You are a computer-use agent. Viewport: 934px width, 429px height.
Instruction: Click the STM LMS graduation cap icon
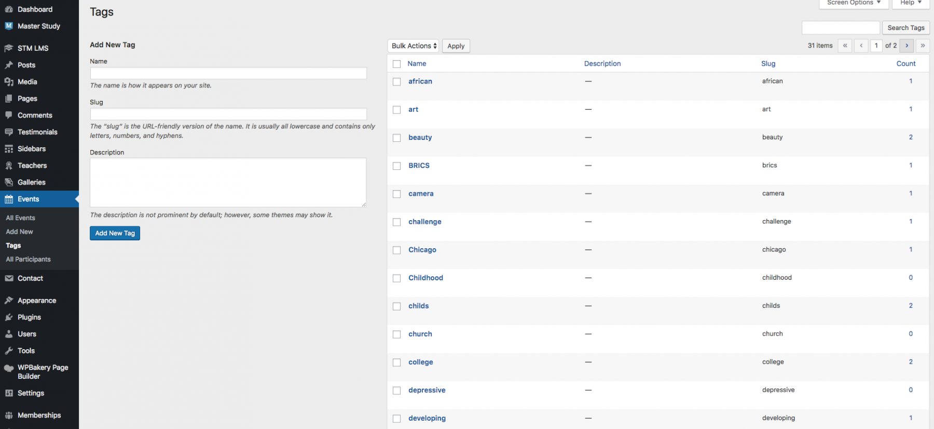tap(9, 48)
